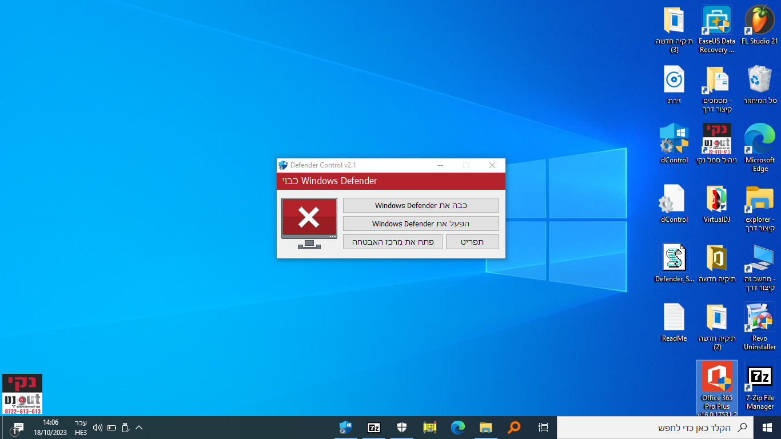Open Windows Security shield in the taskbar
The height and width of the screenshot is (439, 781).
[x=402, y=427]
